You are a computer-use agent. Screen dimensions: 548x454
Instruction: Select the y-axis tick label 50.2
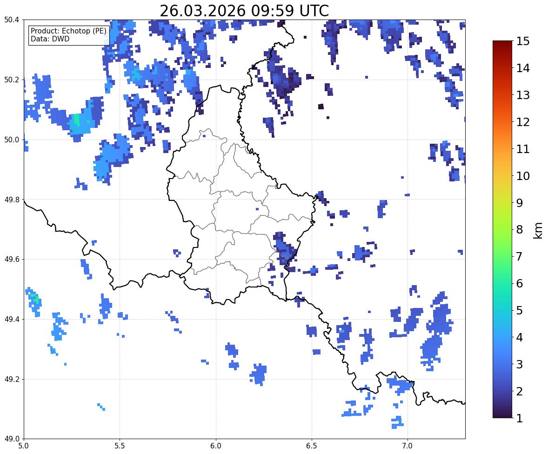(12, 80)
